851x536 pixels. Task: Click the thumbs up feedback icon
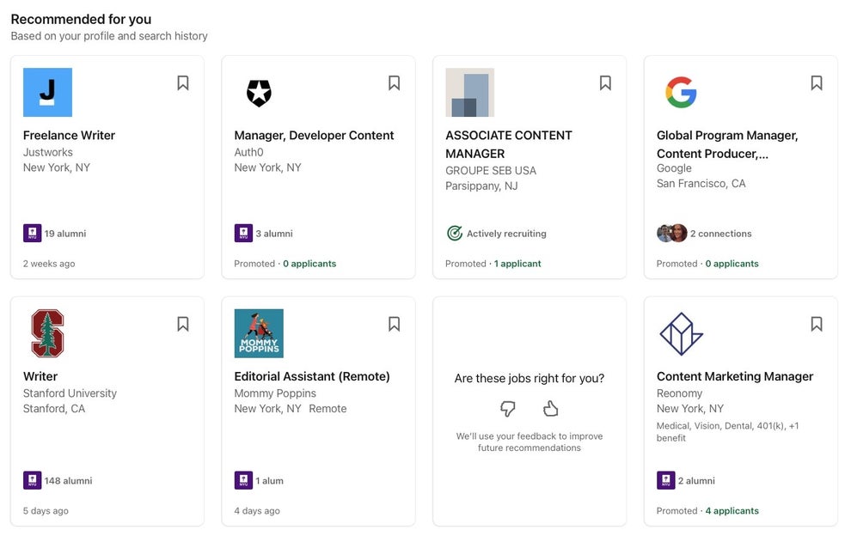tap(551, 408)
